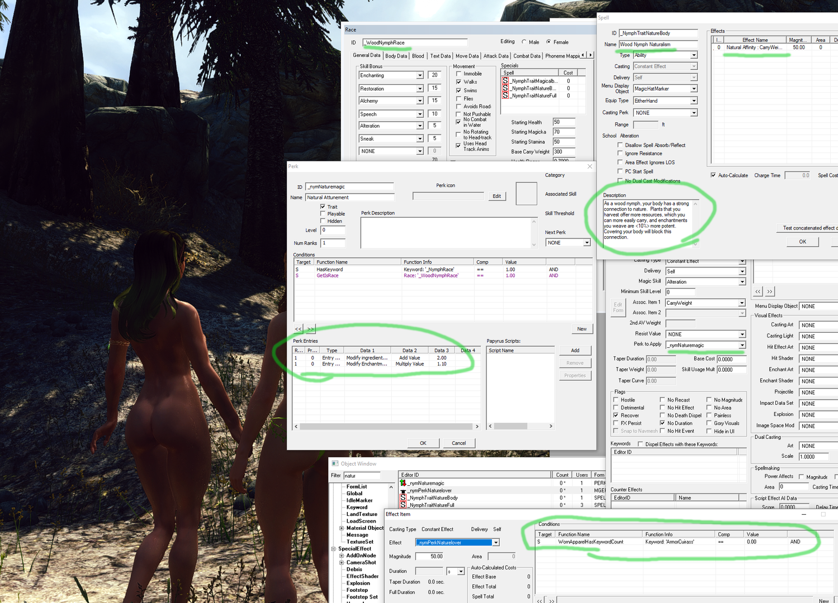Viewport: 838px width, 603px height.
Task: Uncheck the Walks movement checkbox
Action: [458, 82]
